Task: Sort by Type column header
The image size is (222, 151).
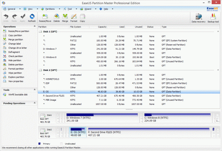Action: click(x=190, y=27)
